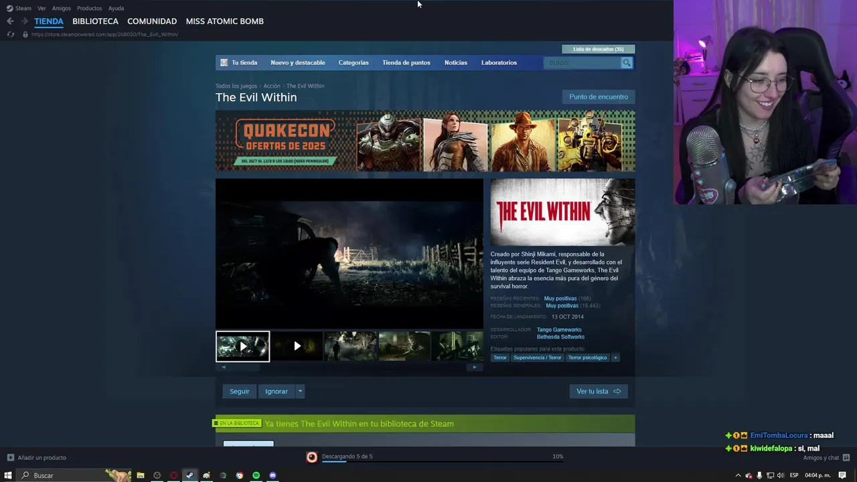
Task: Open Discord from the taskbar
Action: click(x=272, y=475)
